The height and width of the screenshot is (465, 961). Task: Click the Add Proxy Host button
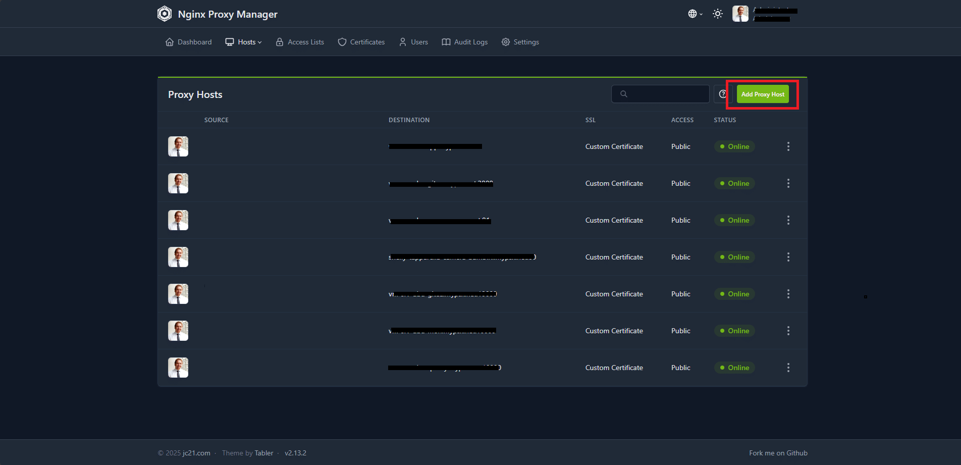tap(762, 94)
